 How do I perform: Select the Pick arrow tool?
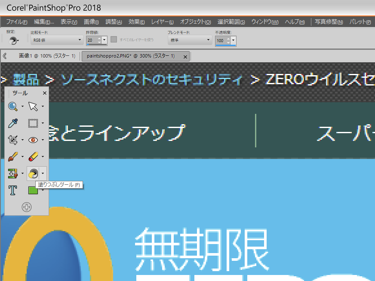[33, 106]
